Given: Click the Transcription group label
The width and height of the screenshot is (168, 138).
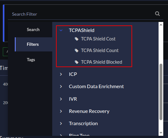Looking at the screenshot, I should click(83, 124).
